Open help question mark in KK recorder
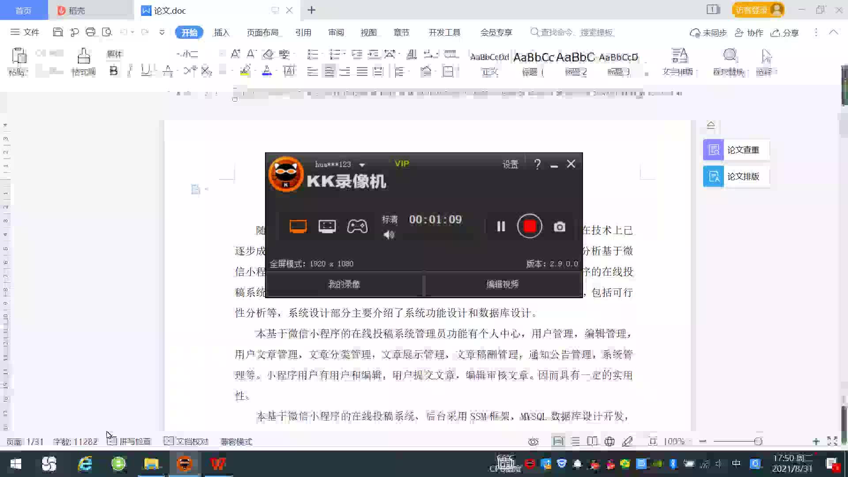Viewport: 848px width, 477px height. [x=537, y=164]
